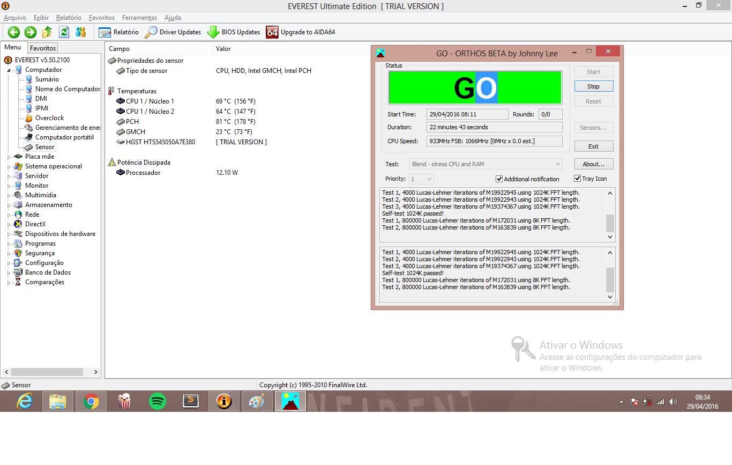Select the Comparações hourglass icon
Image resolution: width=732 pixels, height=465 pixels.
19,282
